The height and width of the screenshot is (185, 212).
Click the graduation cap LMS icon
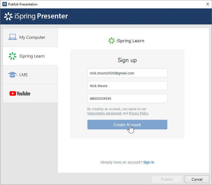(x=12, y=75)
